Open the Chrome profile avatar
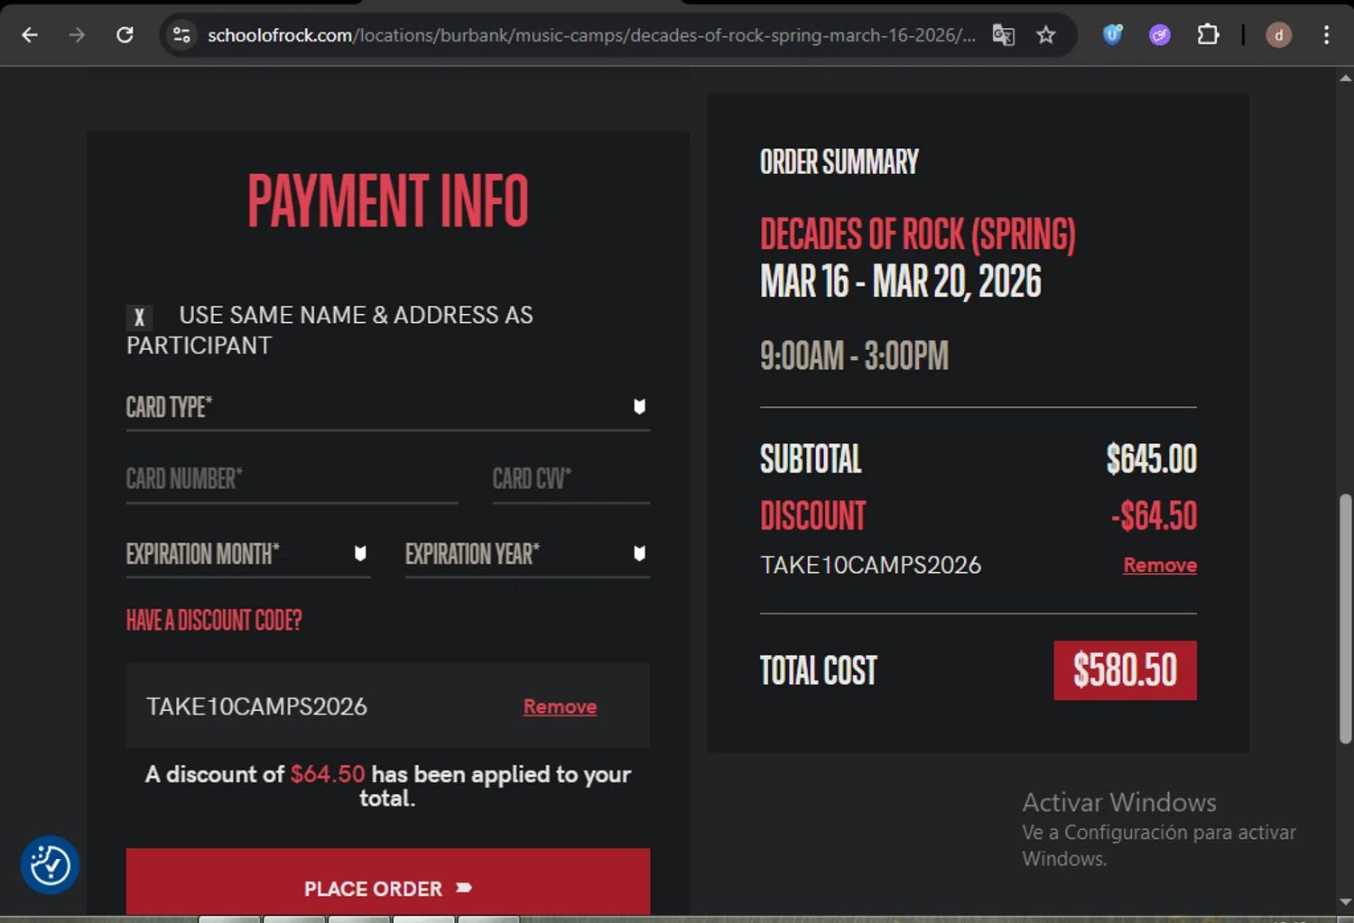 [x=1278, y=35]
